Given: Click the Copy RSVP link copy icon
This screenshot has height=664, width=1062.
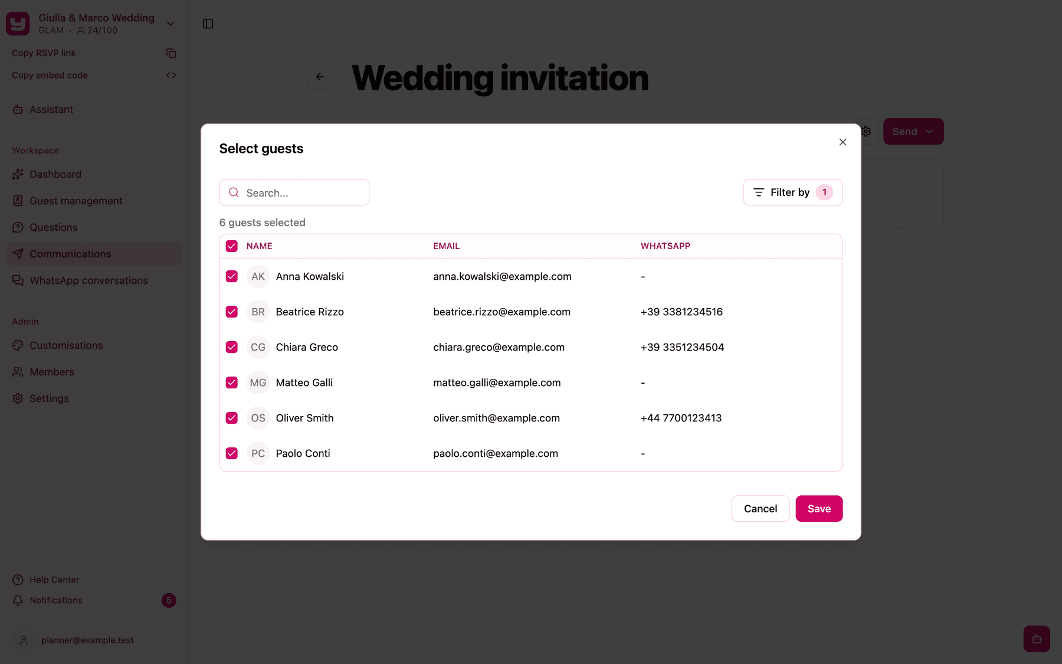Looking at the screenshot, I should click(x=171, y=53).
